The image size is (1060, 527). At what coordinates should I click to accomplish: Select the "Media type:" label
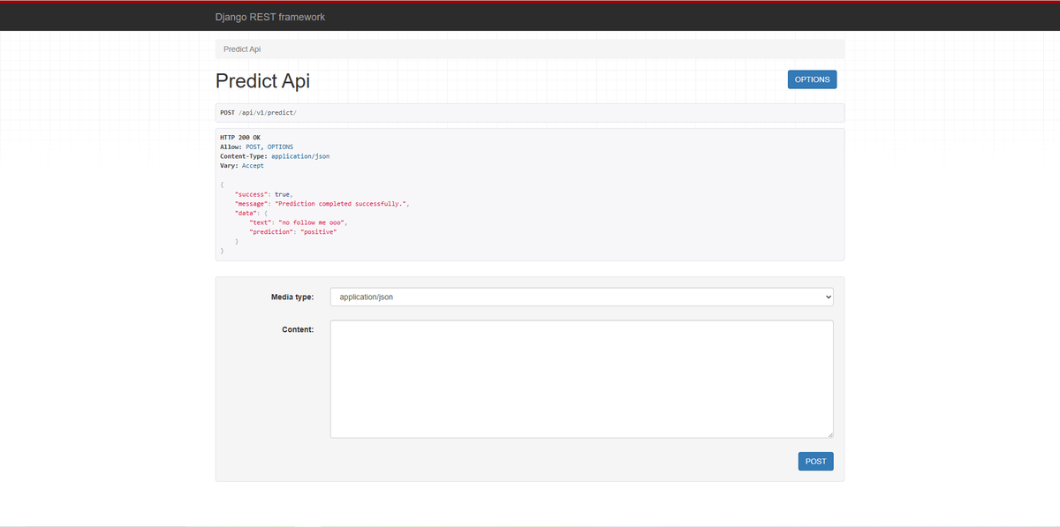pyautogui.click(x=292, y=297)
